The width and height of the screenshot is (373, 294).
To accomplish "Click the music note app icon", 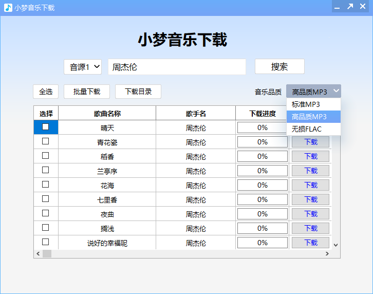I will pos(8,8).
